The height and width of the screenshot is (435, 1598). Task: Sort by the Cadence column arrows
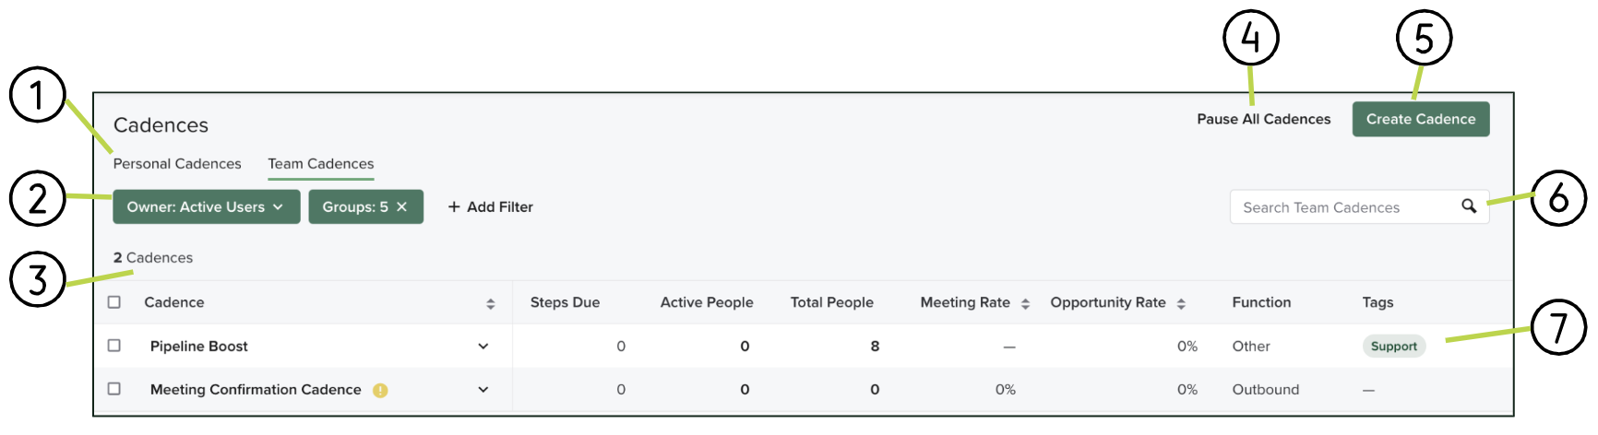[491, 303]
